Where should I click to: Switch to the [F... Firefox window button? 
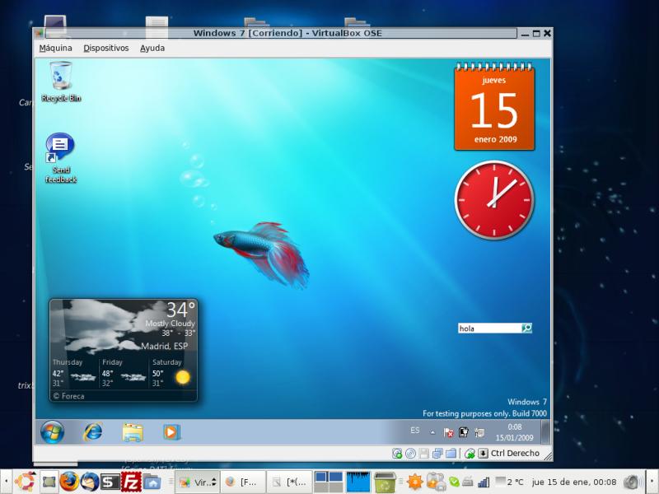[243, 482]
